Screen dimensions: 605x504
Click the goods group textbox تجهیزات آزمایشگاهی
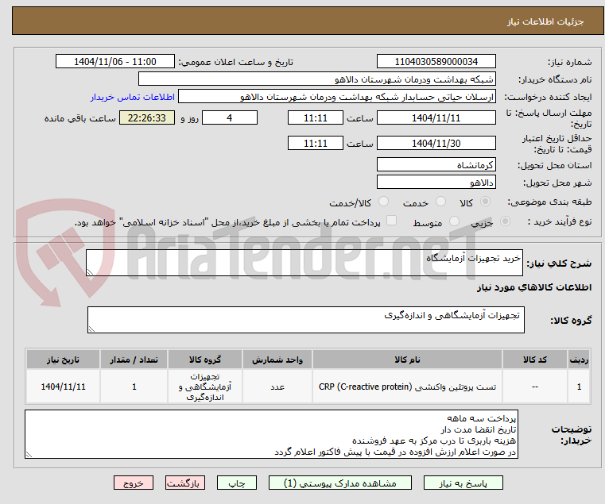click(x=305, y=320)
